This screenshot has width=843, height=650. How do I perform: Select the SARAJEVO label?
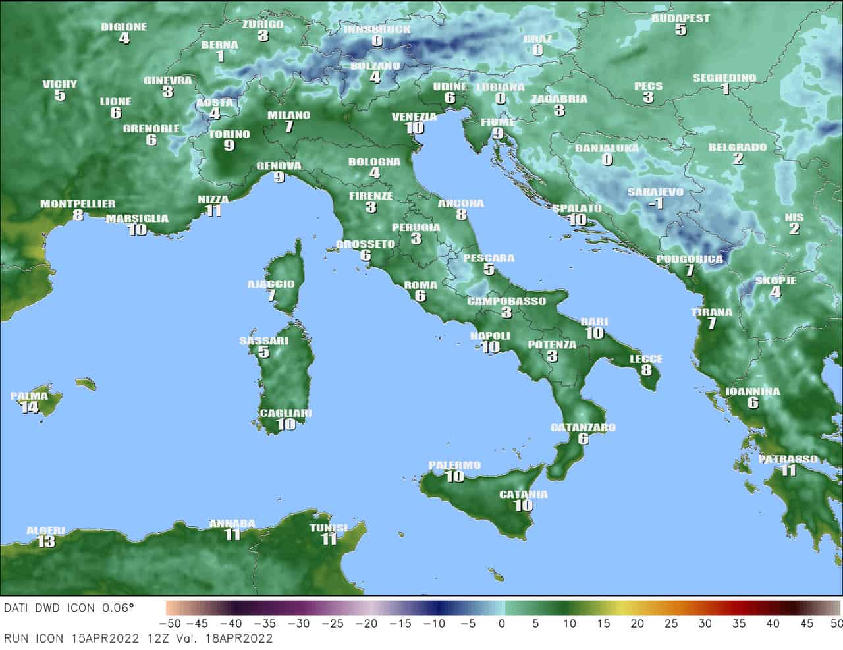655,192
